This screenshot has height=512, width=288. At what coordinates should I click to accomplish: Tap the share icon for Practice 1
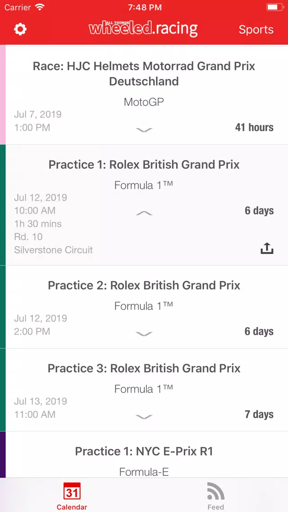(x=267, y=248)
